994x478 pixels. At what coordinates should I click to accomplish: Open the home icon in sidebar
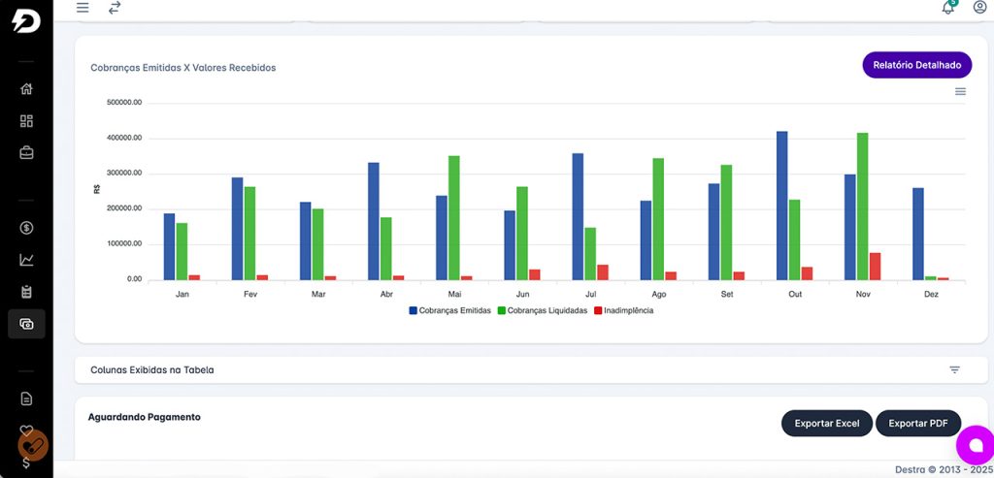[26, 89]
